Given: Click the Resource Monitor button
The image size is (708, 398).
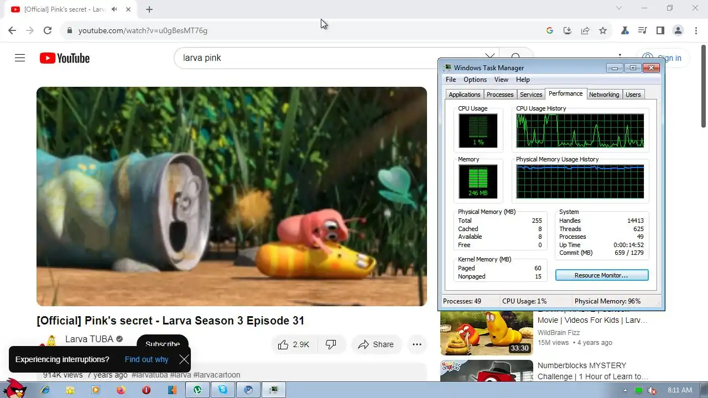Looking at the screenshot, I should [x=602, y=275].
